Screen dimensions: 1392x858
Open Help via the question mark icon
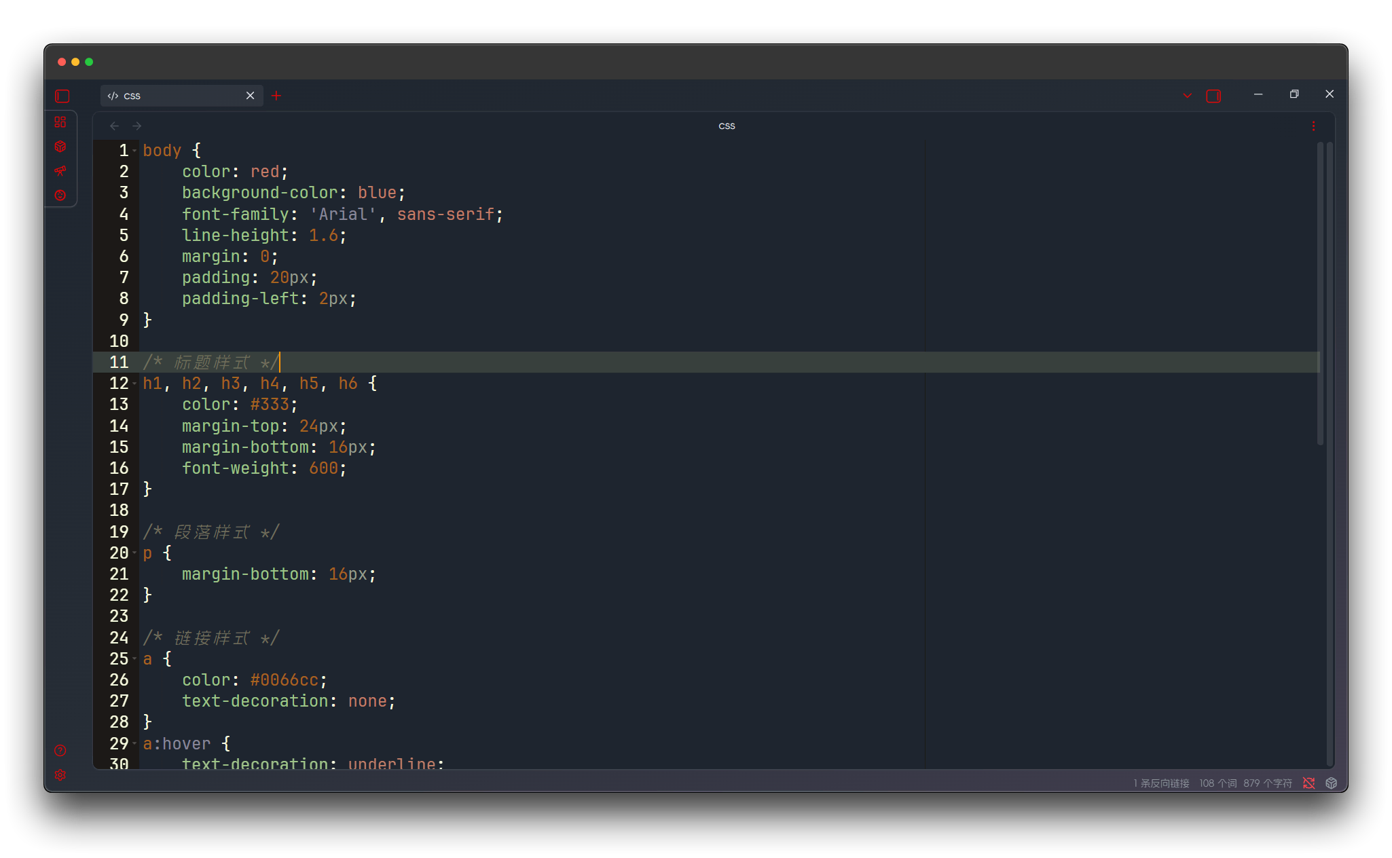60,751
